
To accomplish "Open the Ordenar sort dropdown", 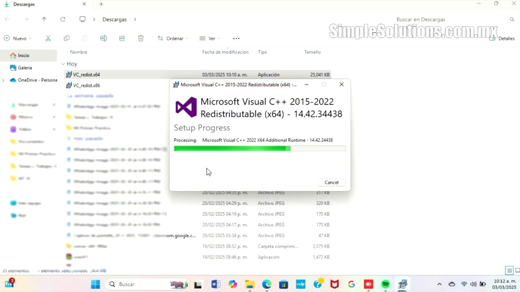I will point(173,39).
